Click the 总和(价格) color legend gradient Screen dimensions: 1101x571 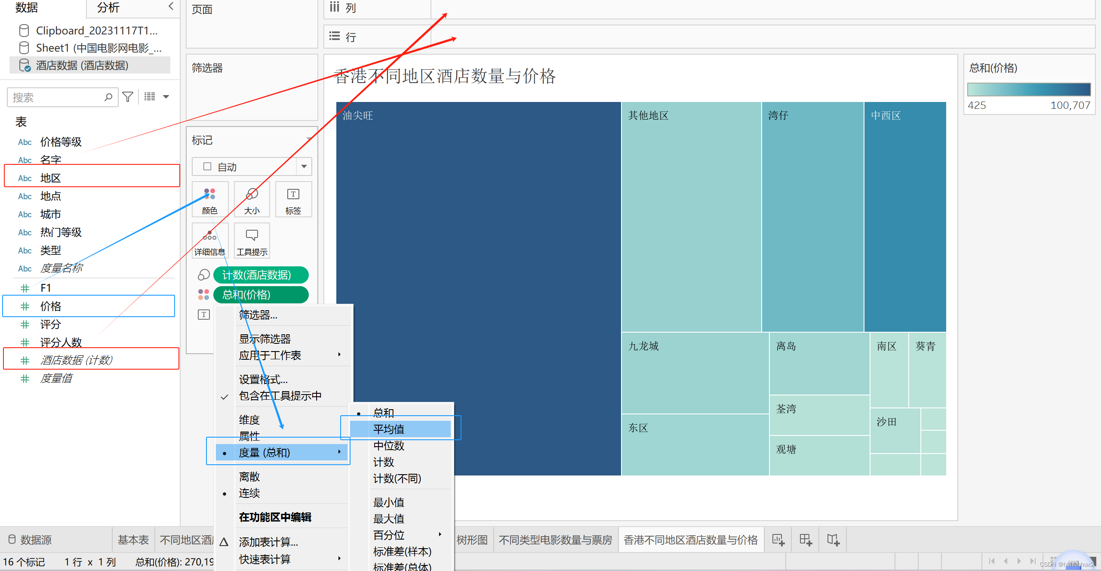click(1028, 90)
